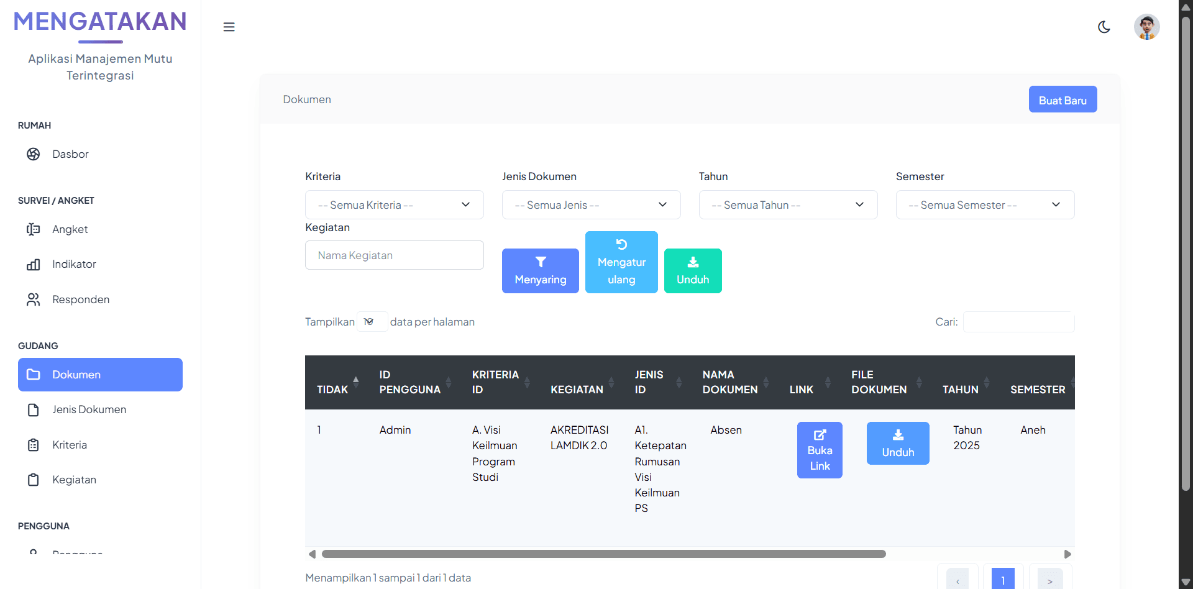This screenshot has height=589, width=1193.
Task: Click Buka Link in the table row
Action: [820, 450]
